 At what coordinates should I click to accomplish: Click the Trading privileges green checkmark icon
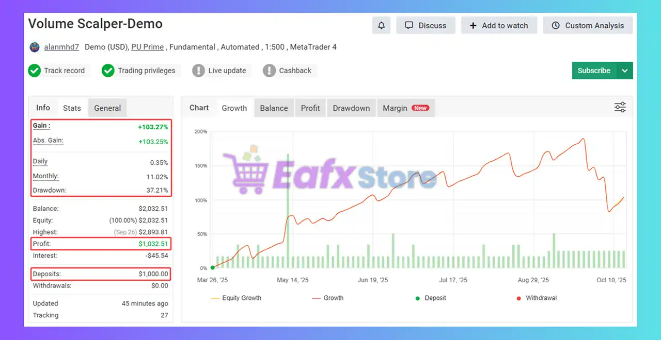[x=108, y=71]
